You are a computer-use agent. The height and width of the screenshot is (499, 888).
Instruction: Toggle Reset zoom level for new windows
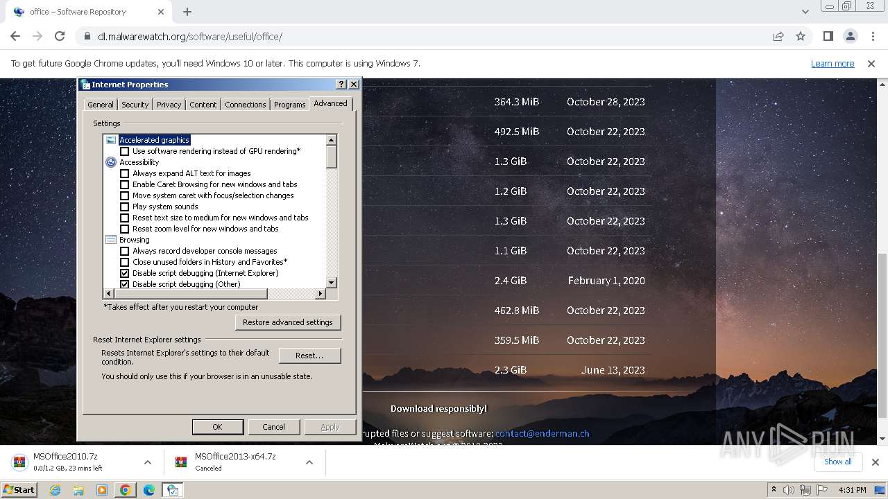[125, 229]
